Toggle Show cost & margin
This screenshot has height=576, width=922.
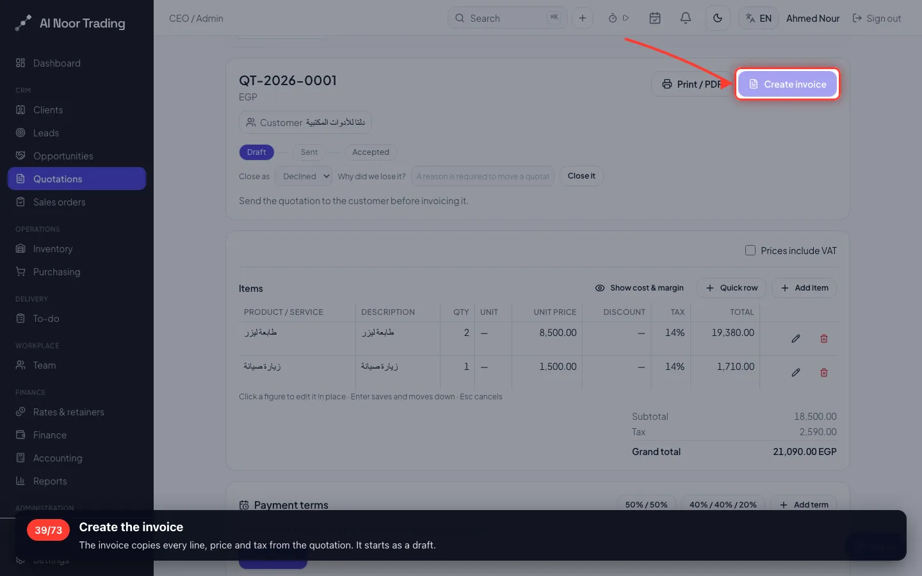point(639,288)
